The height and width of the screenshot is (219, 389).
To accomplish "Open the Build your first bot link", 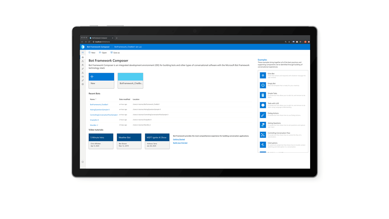I will click(180, 143).
